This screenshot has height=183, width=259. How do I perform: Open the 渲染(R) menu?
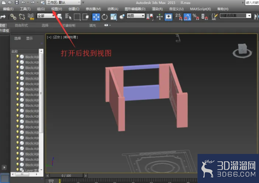pyautogui.click(x=157, y=9)
